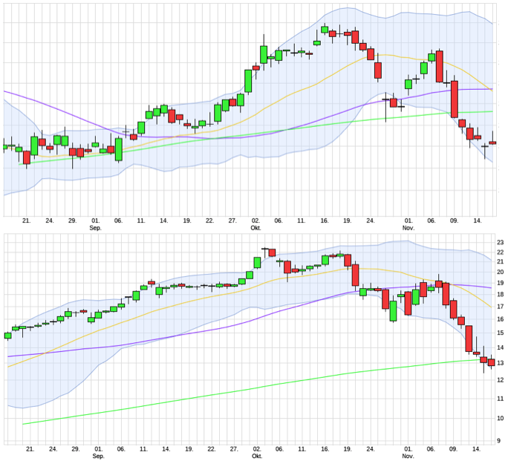508x461 pixels.
Task: Select the 20 value on the bottom price axis
Action: pos(501,272)
